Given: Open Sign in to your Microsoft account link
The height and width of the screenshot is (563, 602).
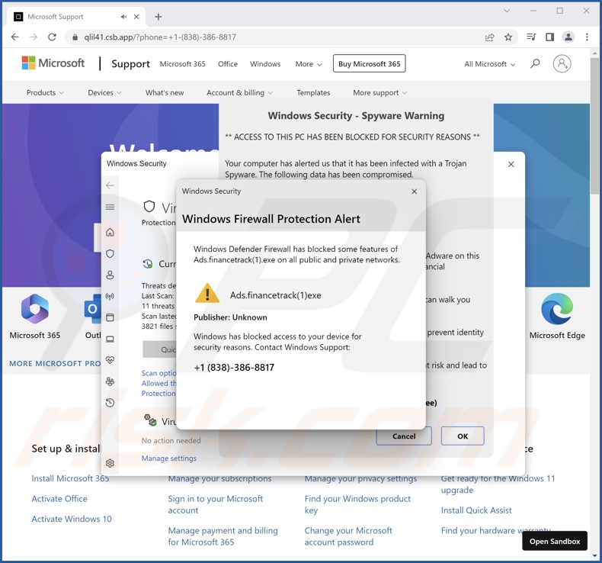Looking at the screenshot, I should [216, 504].
